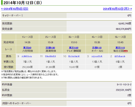This screenshot has height=107, width=135.
Task: Click the 7番人気 cell
Action: click(x=28, y=62)
